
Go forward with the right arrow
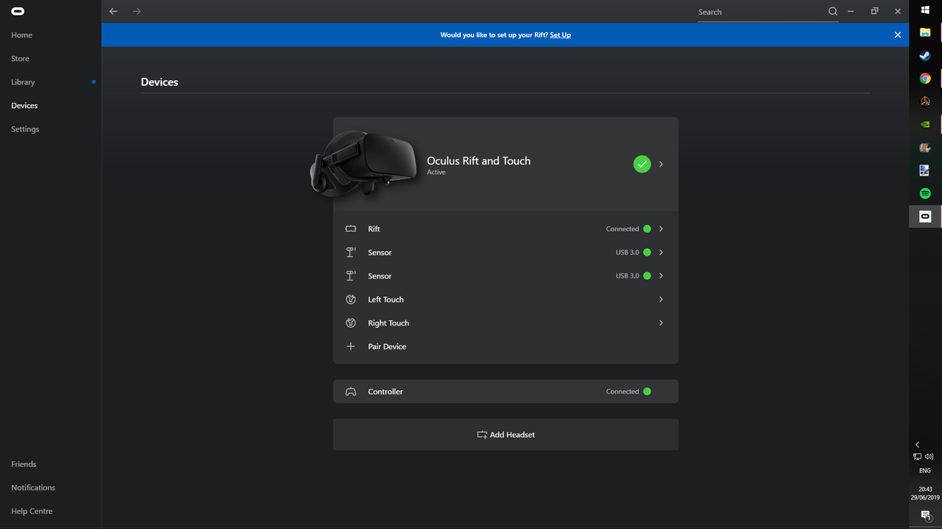coord(137,11)
